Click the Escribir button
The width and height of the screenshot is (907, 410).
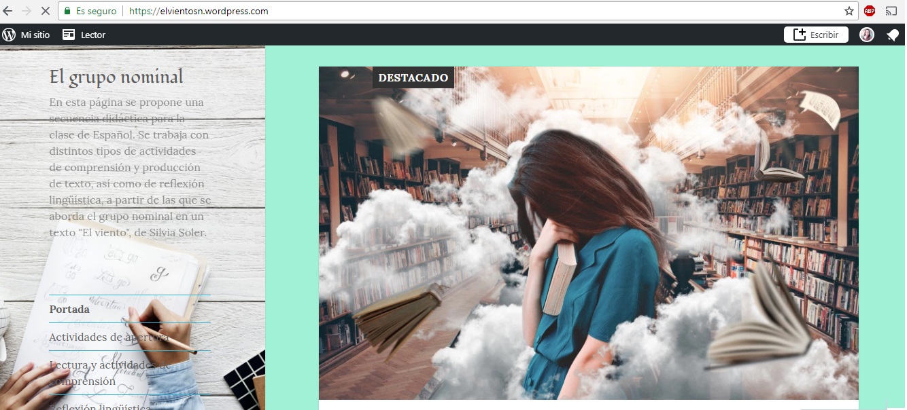(x=816, y=35)
